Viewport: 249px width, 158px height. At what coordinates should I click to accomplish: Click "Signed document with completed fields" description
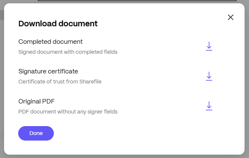coord(68,52)
